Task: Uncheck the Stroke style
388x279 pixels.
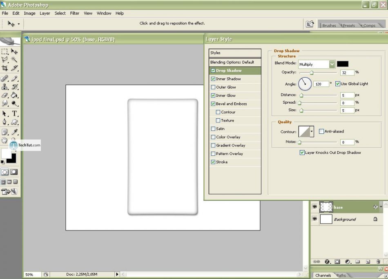Action: 213,162
